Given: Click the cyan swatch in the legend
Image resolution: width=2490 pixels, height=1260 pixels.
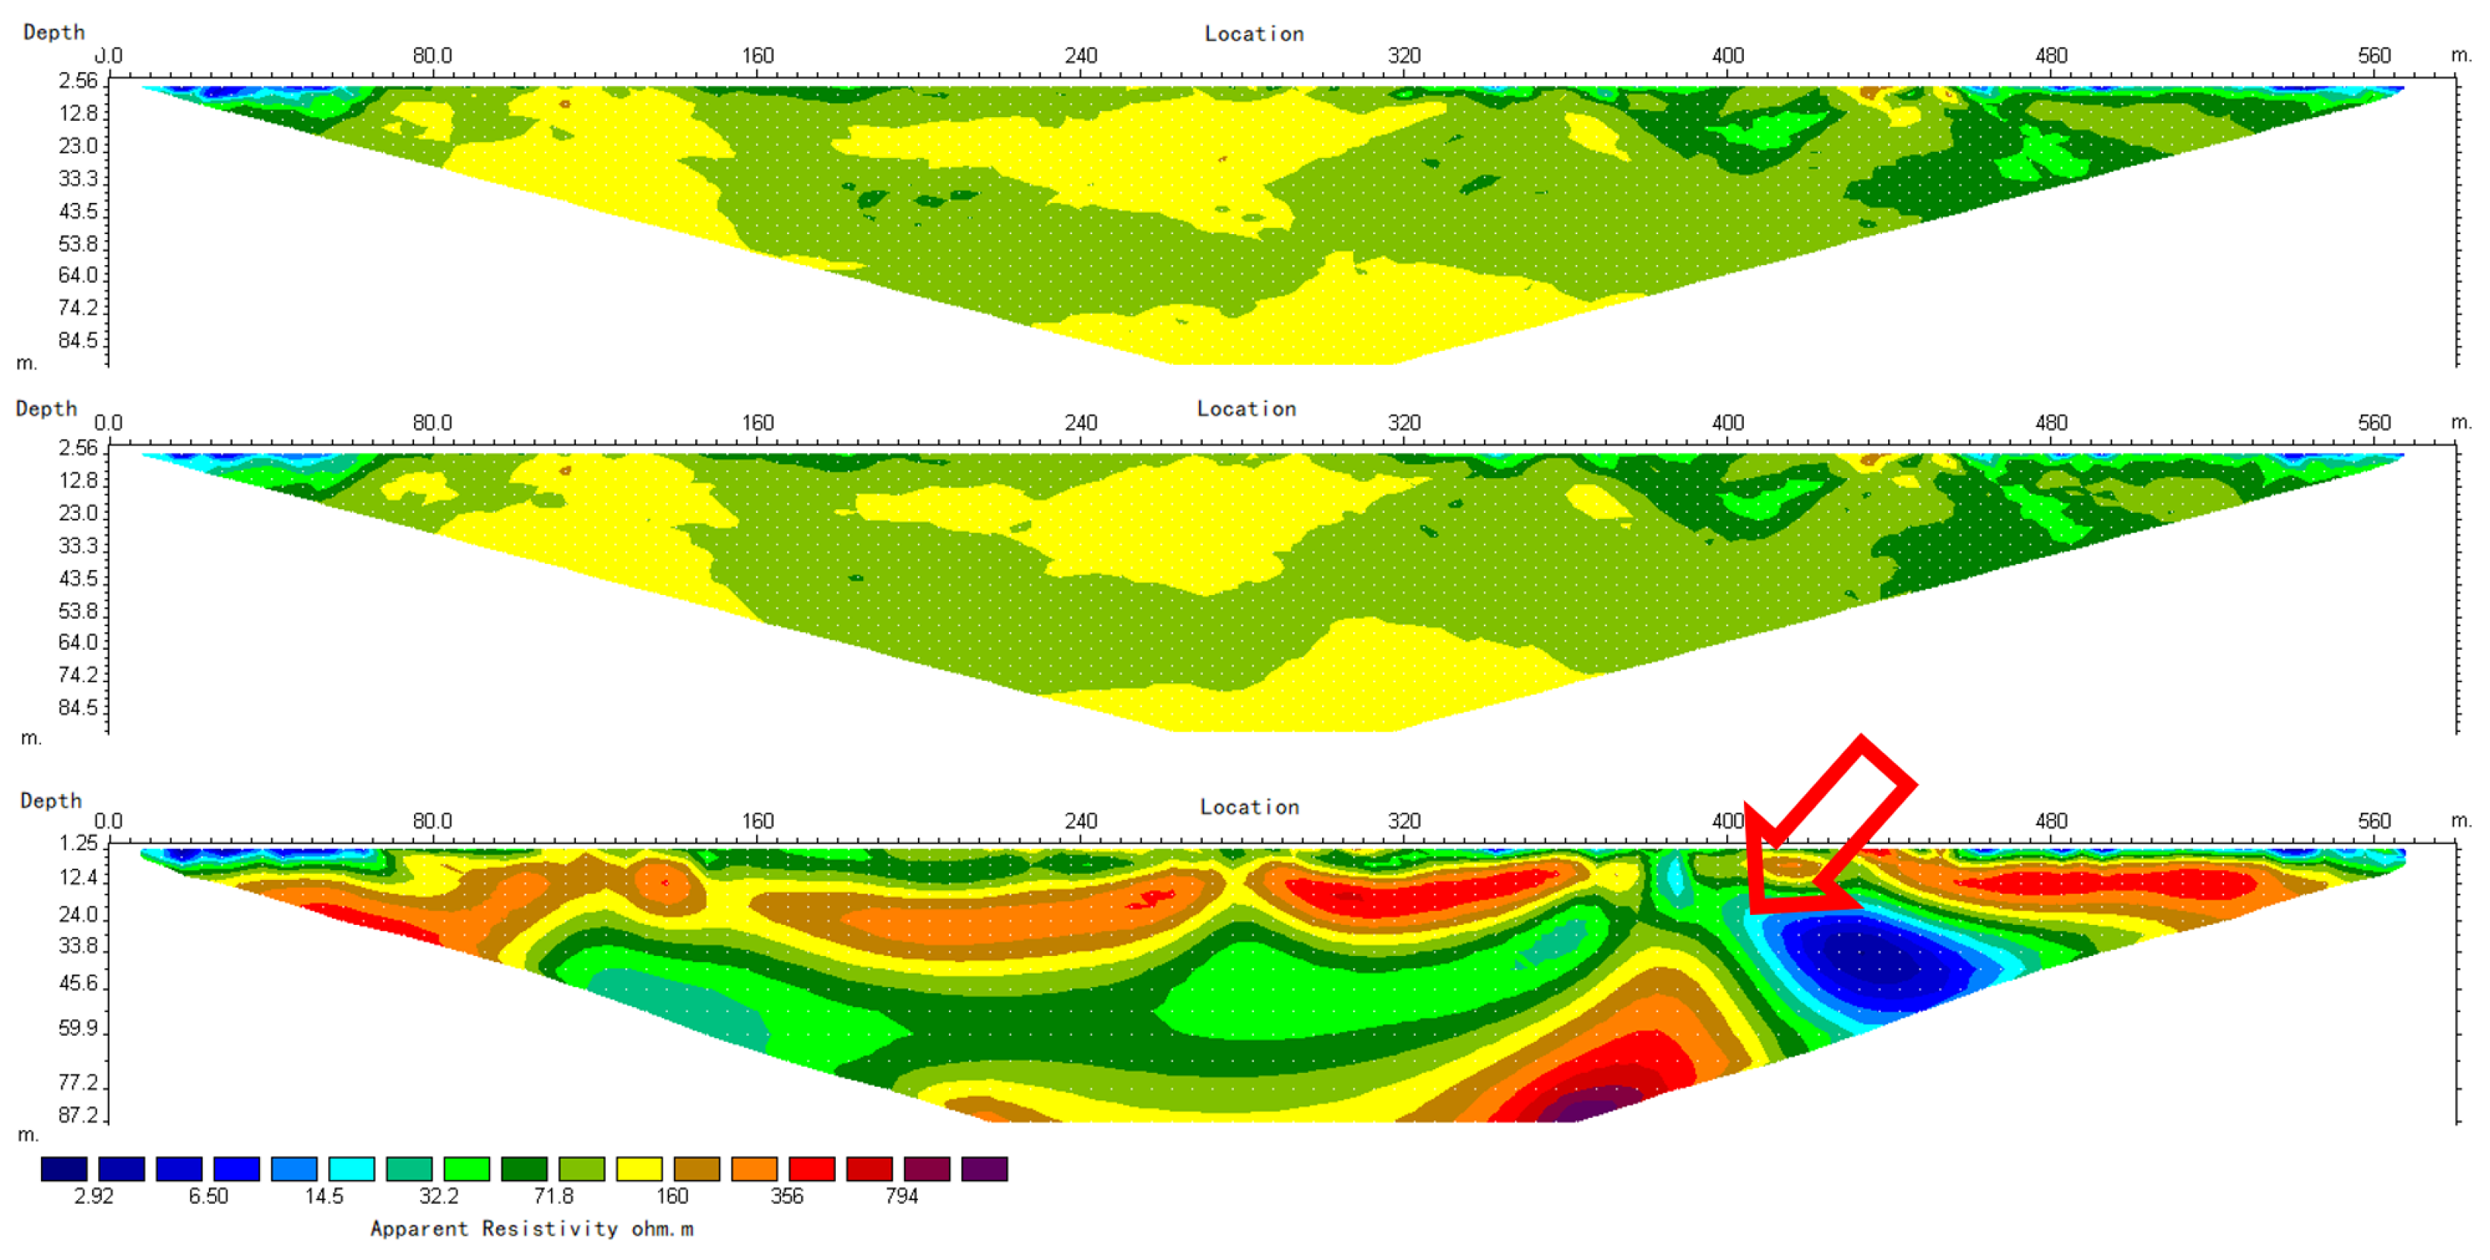Looking at the screenshot, I should (351, 1168).
